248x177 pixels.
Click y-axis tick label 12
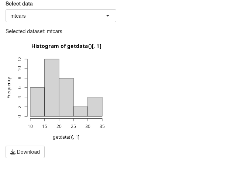coord(19,59)
